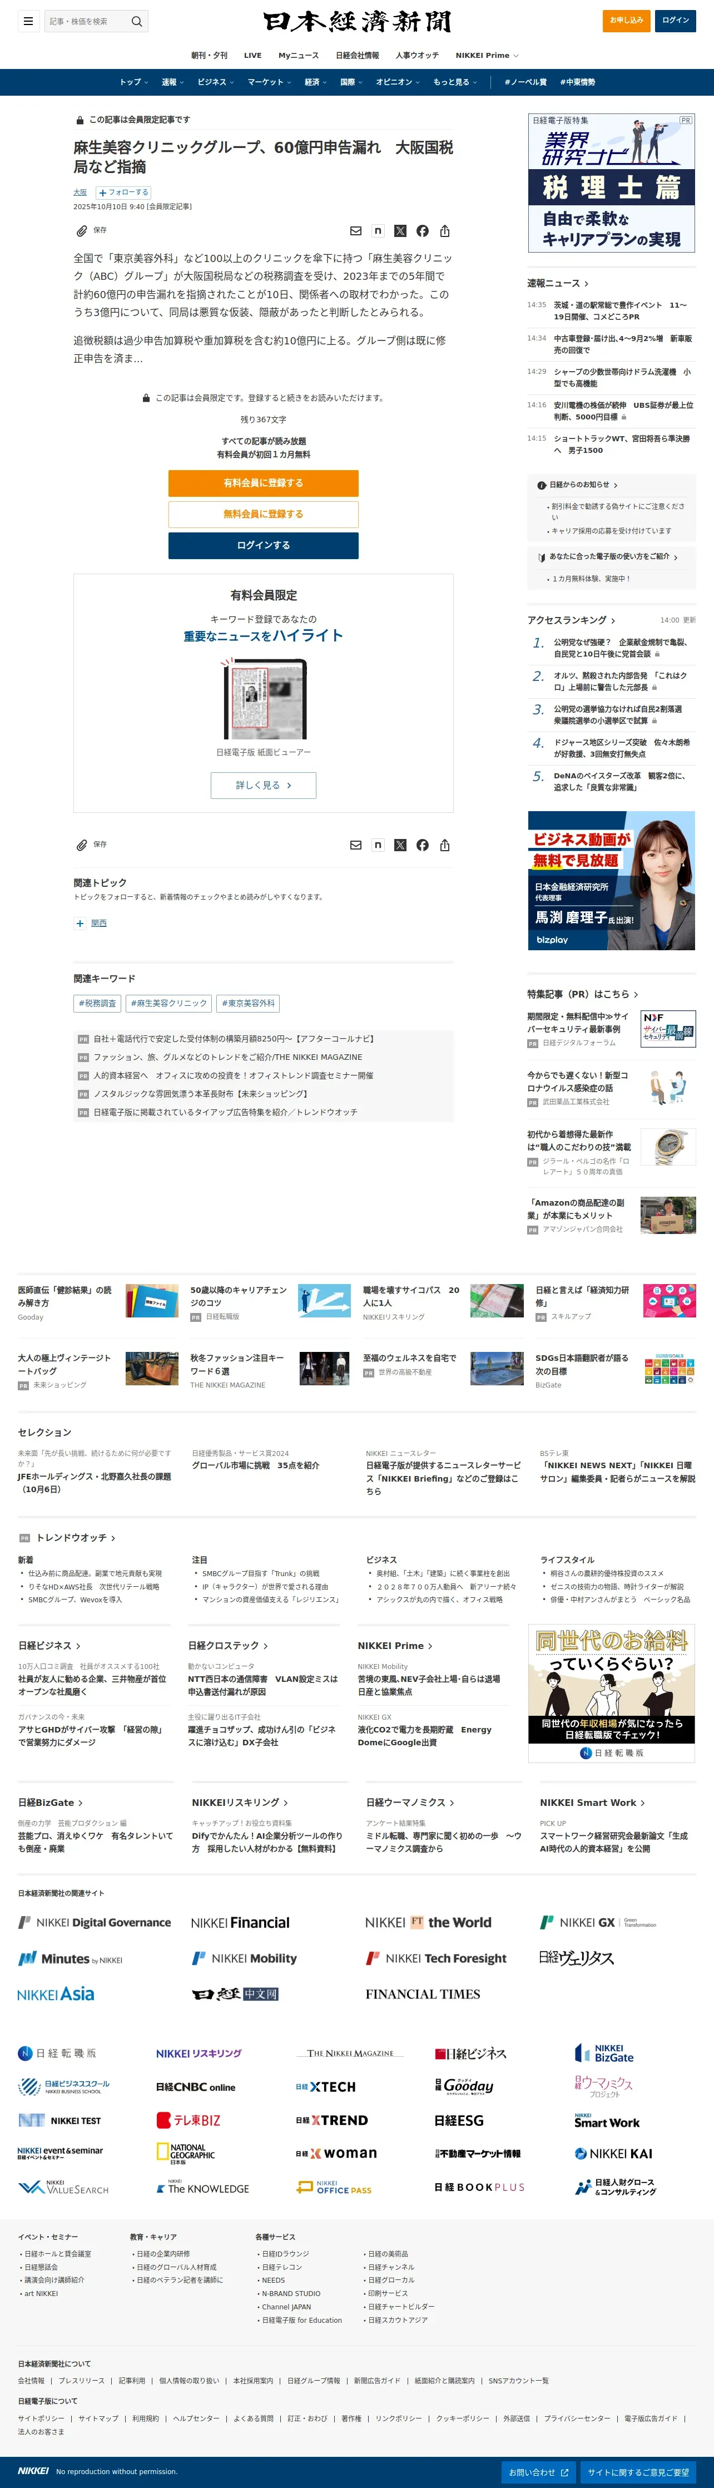This screenshot has height=2488, width=714.
Task: Click 詳しく見る button
Action: point(264,785)
